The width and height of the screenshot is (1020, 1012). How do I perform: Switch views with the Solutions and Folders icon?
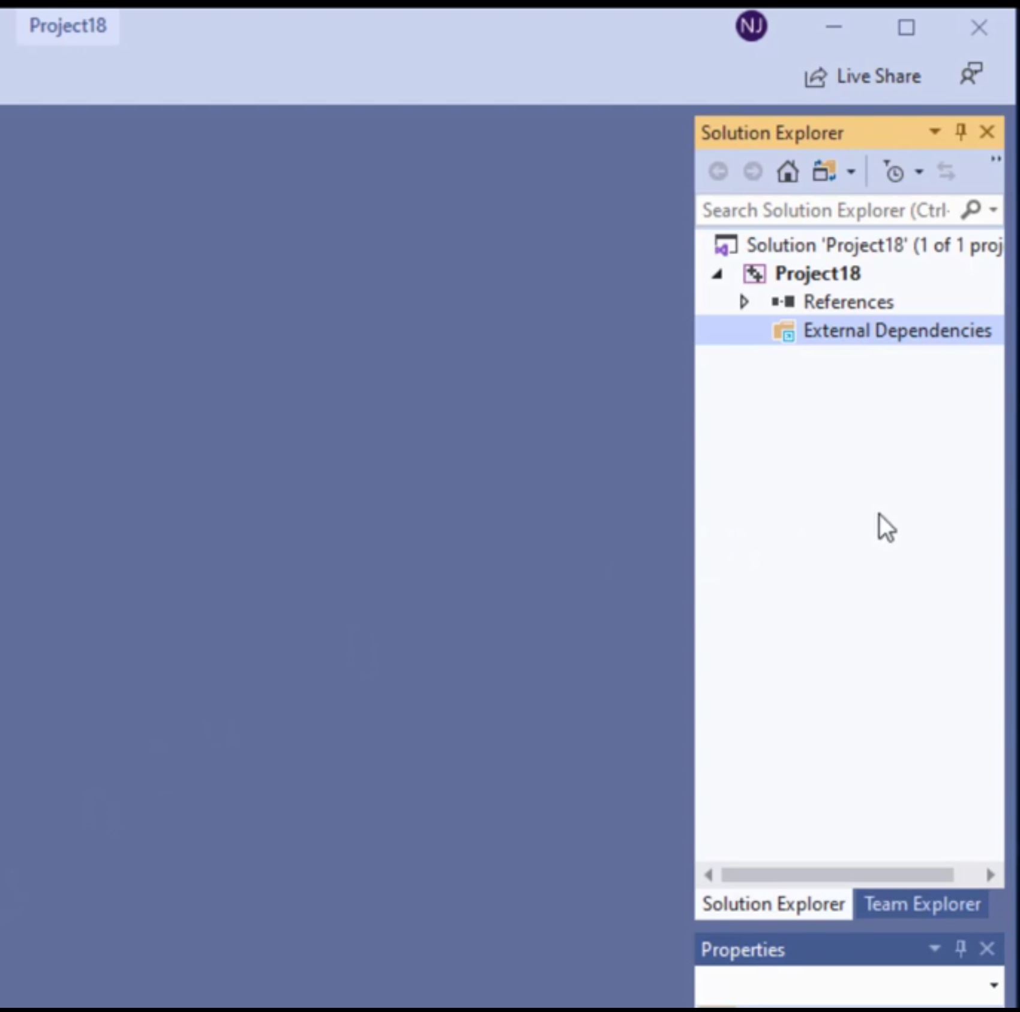824,172
